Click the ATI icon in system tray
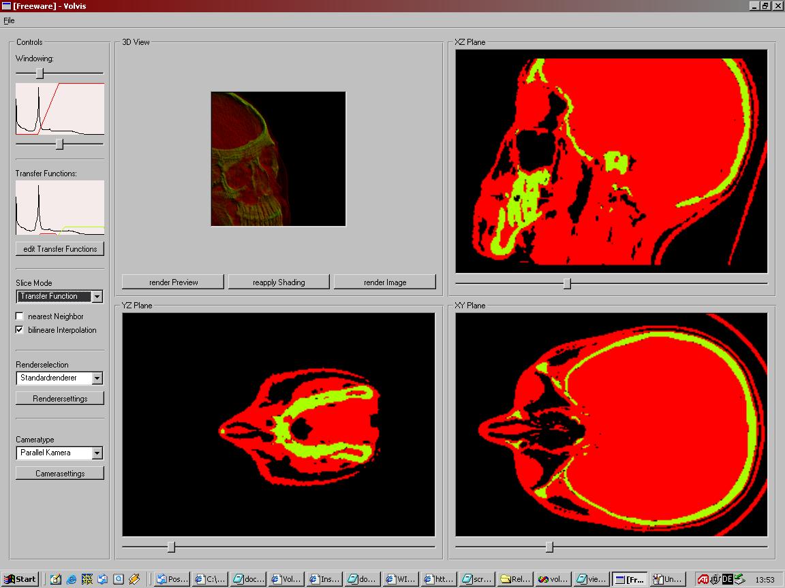785x588 pixels. (703, 579)
